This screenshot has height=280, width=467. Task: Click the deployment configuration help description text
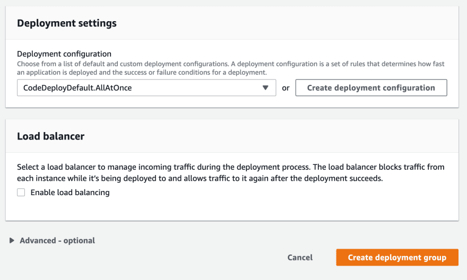click(x=230, y=68)
